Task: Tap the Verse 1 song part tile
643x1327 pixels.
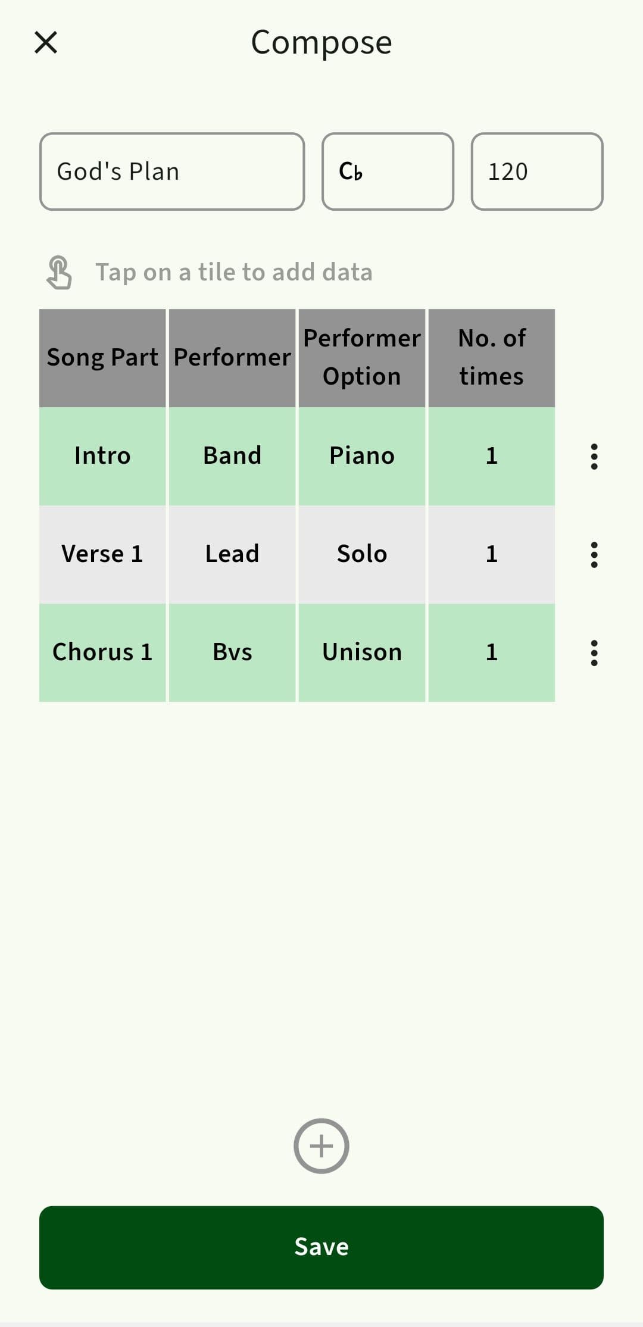Action: tap(102, 554)
